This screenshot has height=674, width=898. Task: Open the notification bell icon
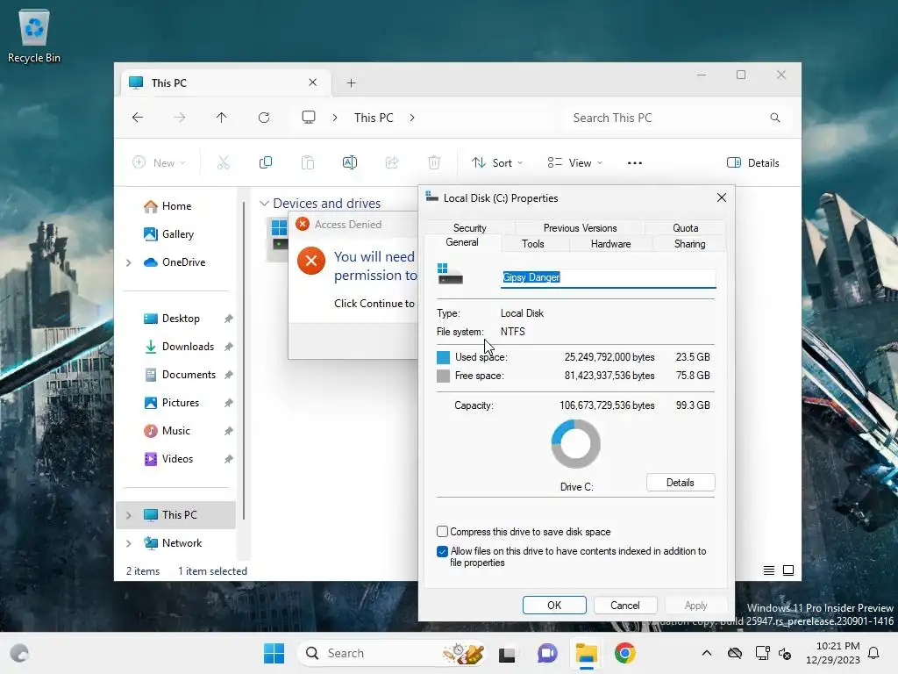tap(874, 653)
